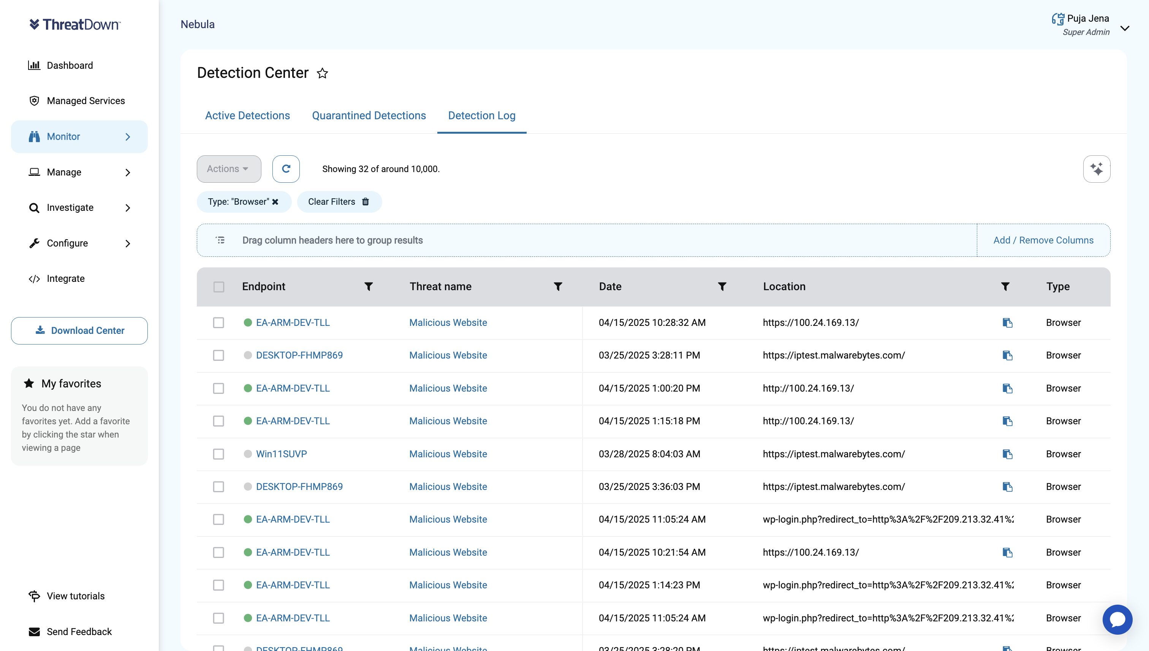Copy location for 03/25/2025 3:28:11 PM row
Screen dimensions: 1149x651
pyautogui.click(x=1007, y=356)
